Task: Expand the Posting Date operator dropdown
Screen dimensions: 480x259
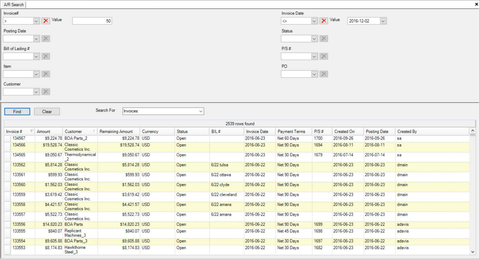Action: 36,39
